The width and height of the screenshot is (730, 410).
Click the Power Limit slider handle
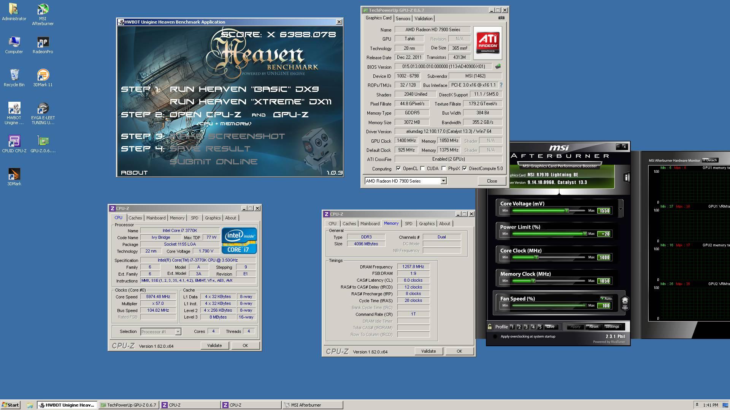coord(585,233)
